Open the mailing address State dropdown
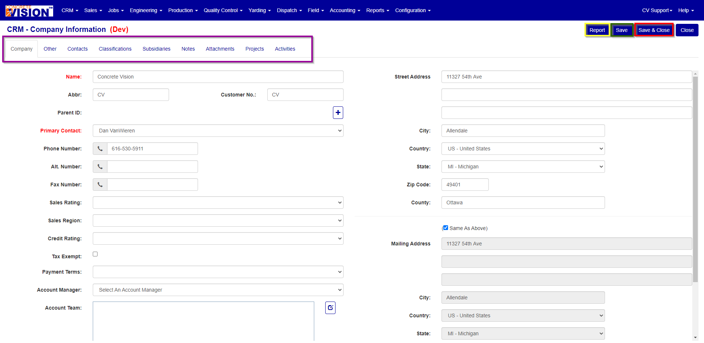The image size is (704, 343). 523,333
